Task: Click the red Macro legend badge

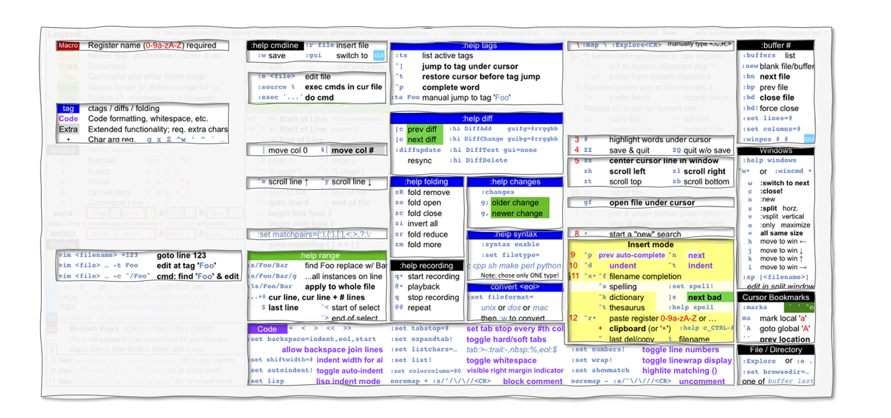Action: pos(68,46)
